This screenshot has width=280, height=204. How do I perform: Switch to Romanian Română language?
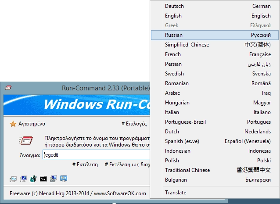[x=215, y=83]
